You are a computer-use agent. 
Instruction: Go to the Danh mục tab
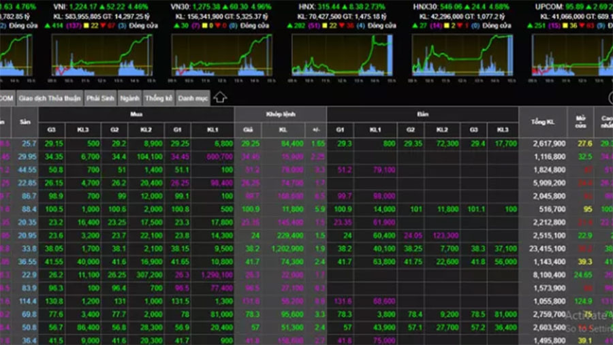193,98
